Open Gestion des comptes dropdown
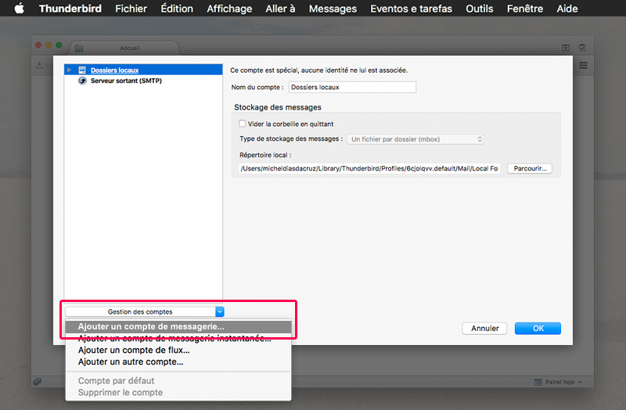Viewport: 626px width, 410px height. click(145, 311)
